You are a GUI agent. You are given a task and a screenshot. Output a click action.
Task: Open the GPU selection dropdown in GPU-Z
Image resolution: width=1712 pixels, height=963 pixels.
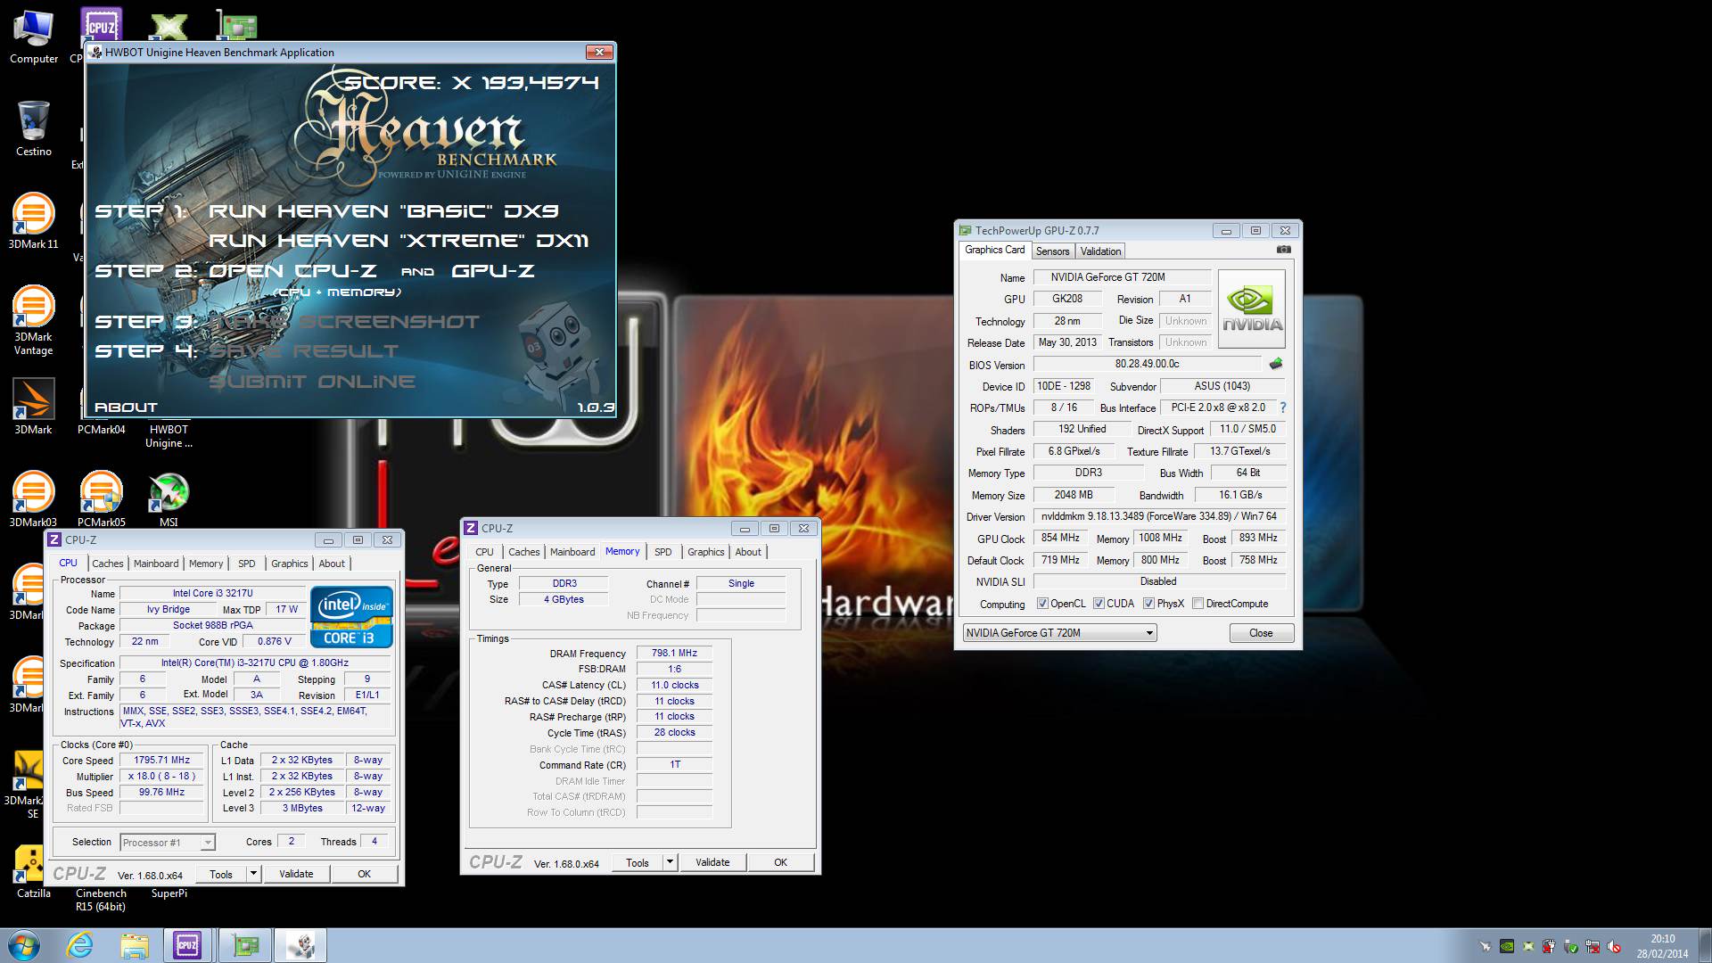tap(1059, 633)
